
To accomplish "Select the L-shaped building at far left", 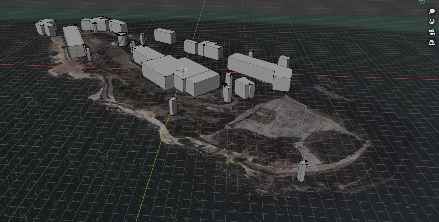I will click(46, 28).
